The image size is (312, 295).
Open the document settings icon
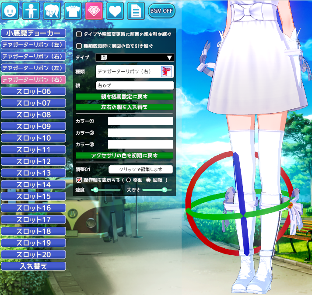[136, 10]
